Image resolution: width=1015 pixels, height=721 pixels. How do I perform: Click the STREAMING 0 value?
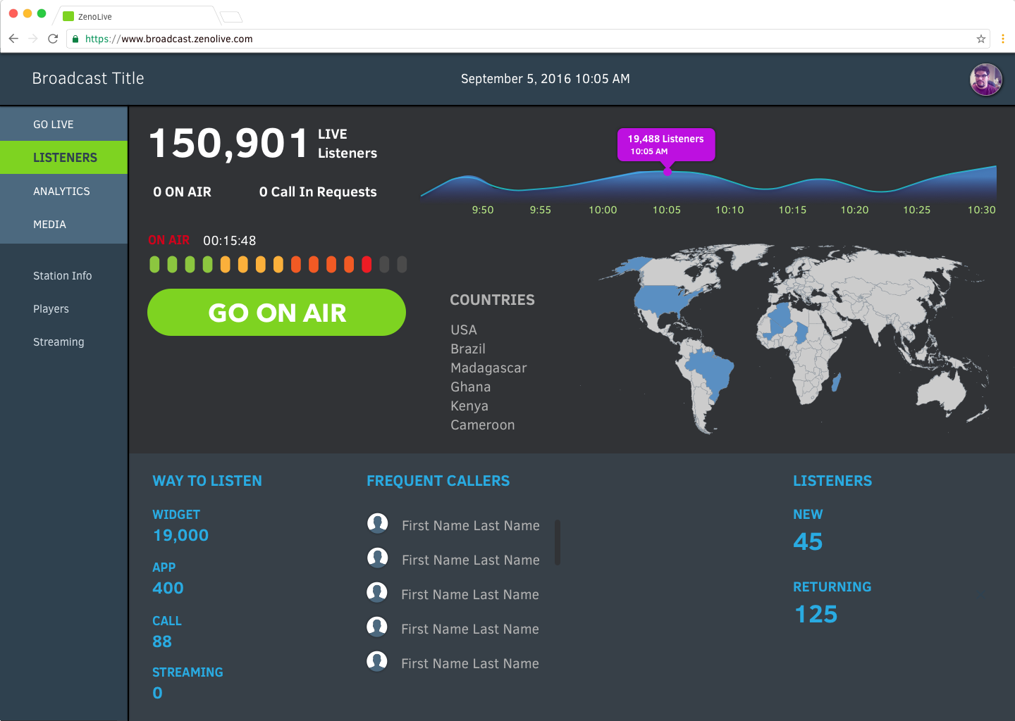click(158, 693)
